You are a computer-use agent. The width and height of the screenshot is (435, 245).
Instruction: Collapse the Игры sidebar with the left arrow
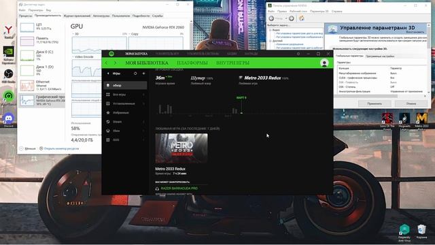(108, 73)
